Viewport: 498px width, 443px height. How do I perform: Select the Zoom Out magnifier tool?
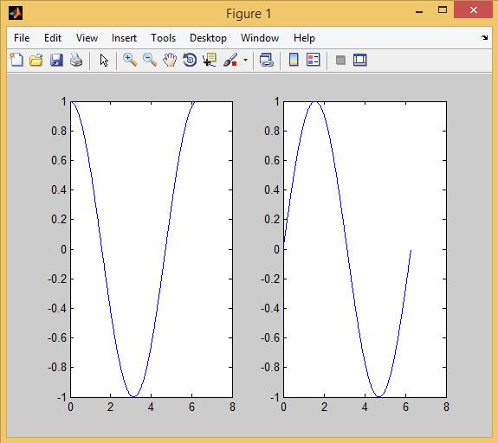[x=150, y=60]
